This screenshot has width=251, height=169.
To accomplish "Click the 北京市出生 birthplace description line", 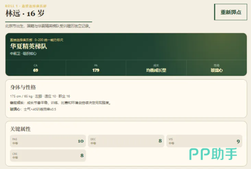I will coord(48,26).
